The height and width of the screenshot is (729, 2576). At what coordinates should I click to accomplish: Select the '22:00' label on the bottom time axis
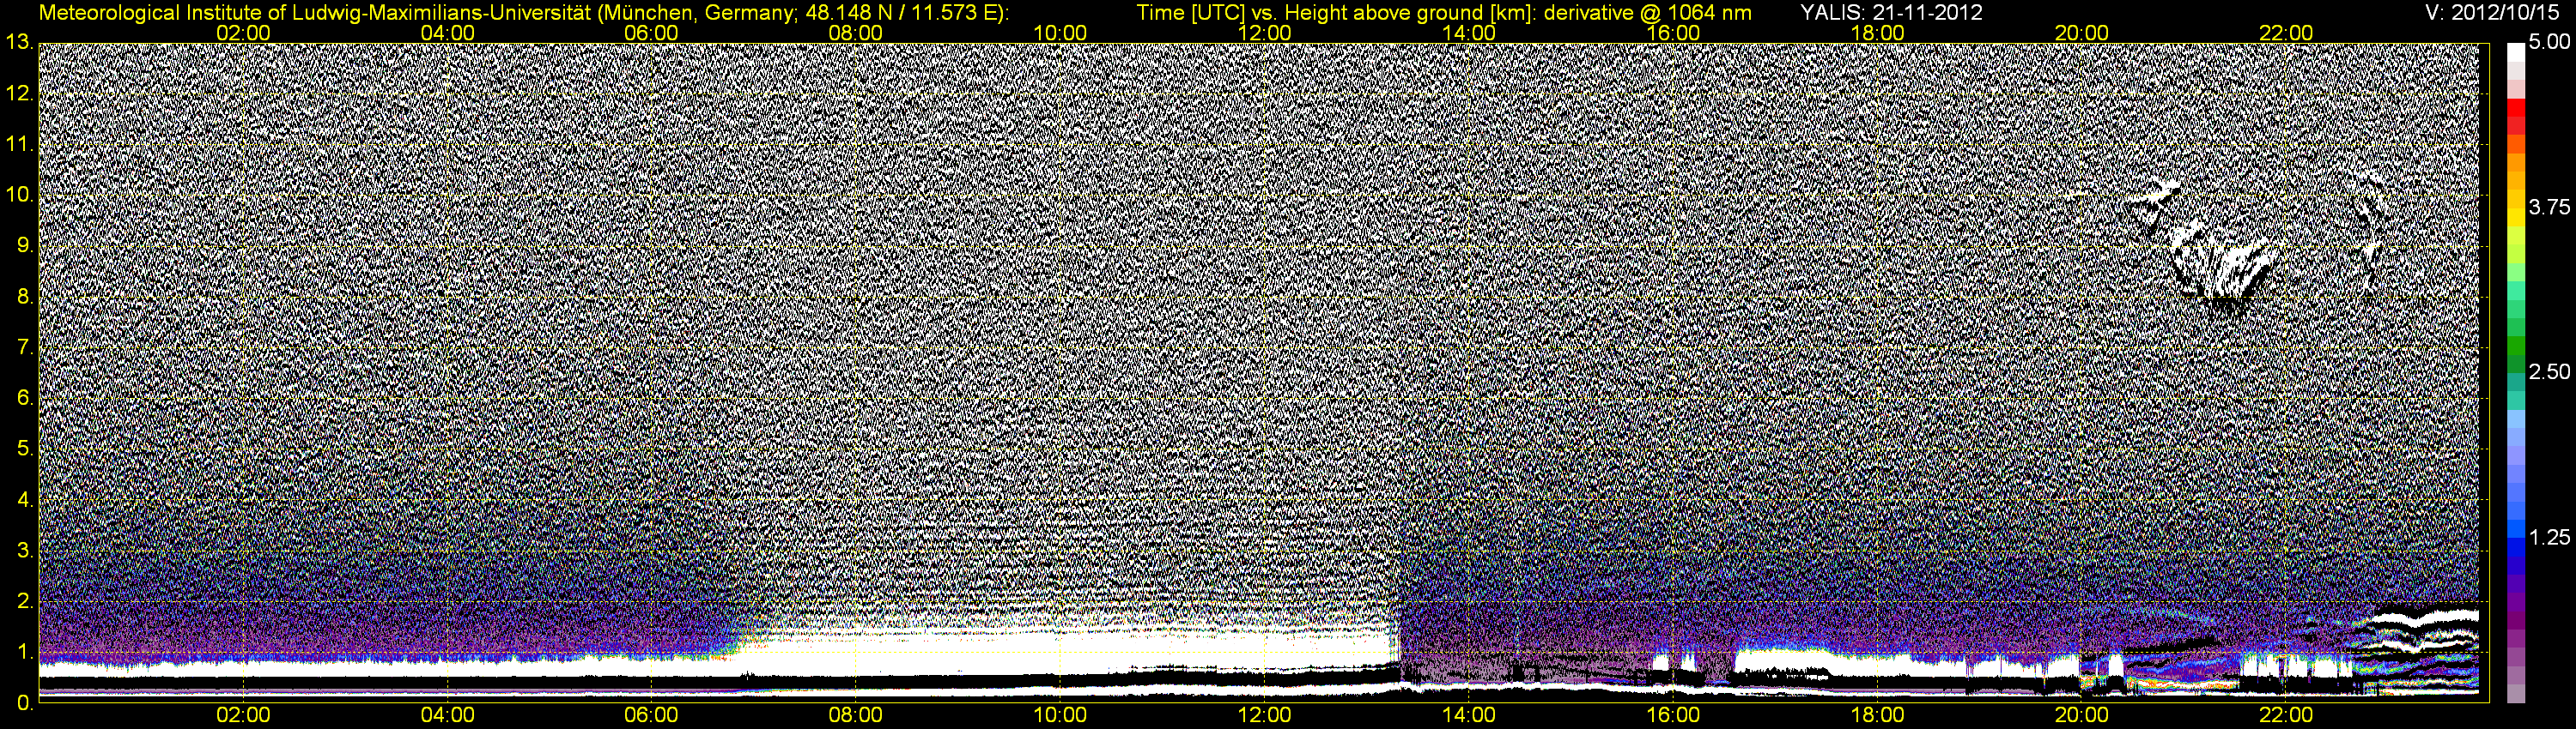2286,716
